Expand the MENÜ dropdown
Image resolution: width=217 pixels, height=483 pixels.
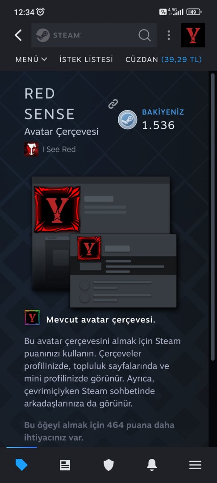(31, 59)
